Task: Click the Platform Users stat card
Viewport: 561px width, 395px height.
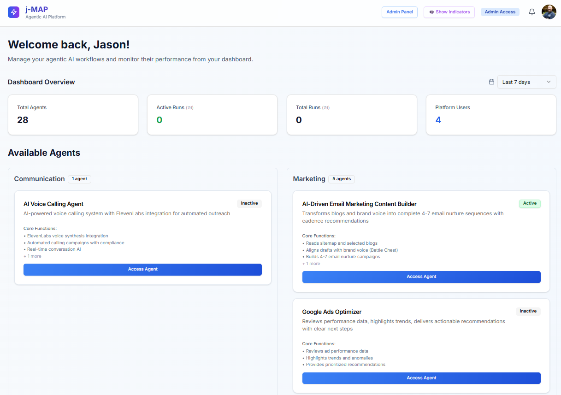Action: coord(490,114)
